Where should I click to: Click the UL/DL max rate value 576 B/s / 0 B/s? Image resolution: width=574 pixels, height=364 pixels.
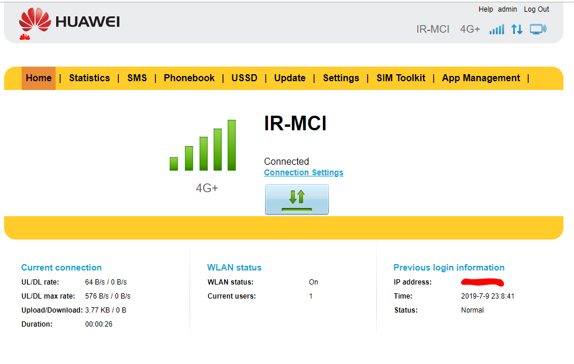(108, 296)
